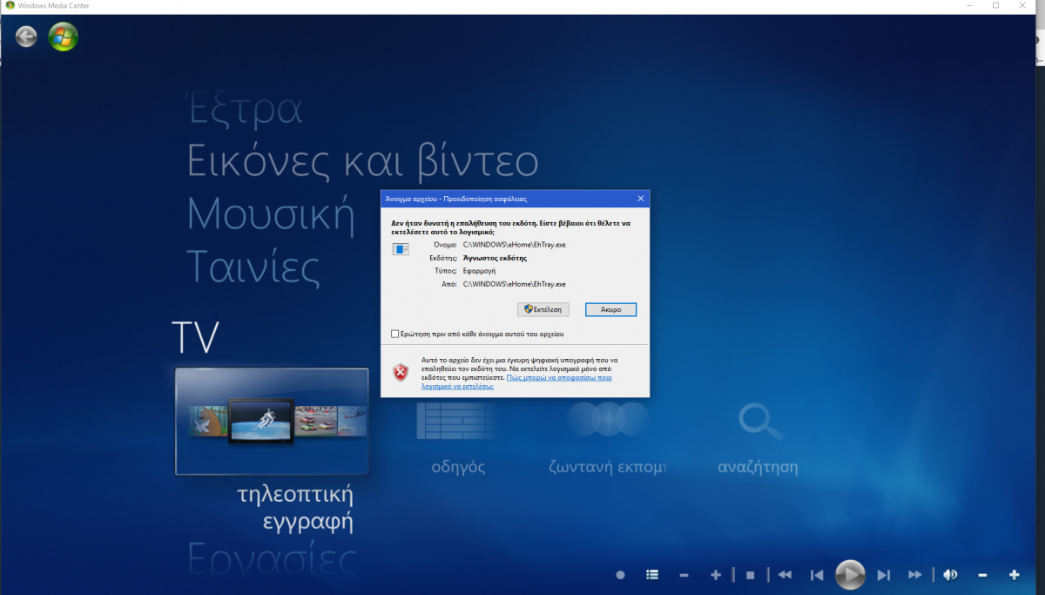The width and height of the screenshot is (1045, 595).
Task: Click the application file icon beside Όνομα
Action: tap(401, 249)
